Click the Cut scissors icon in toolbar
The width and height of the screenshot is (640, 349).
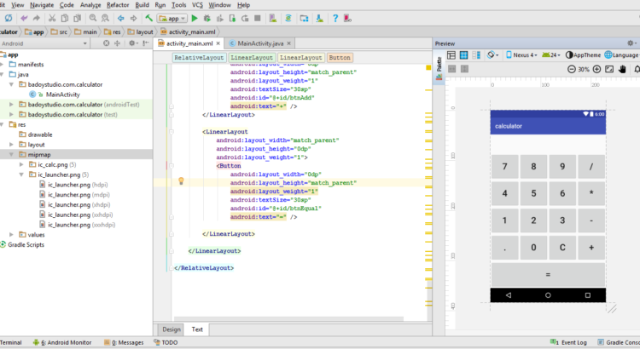point(52,18)
